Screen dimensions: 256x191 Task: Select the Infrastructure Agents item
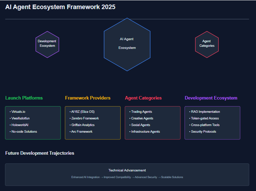144,132
